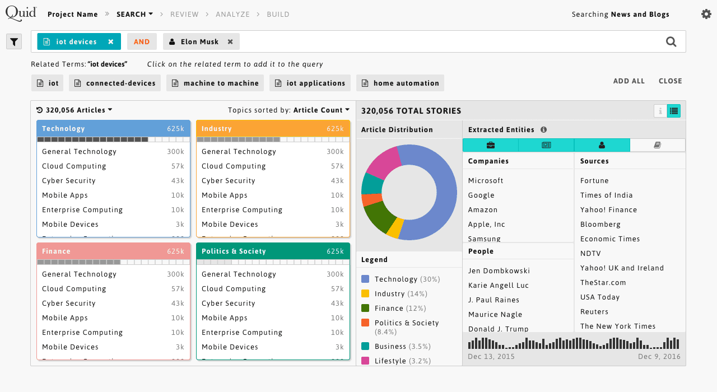
Task: Add related term "iot" to query
Action: click(x=48, y=83)
